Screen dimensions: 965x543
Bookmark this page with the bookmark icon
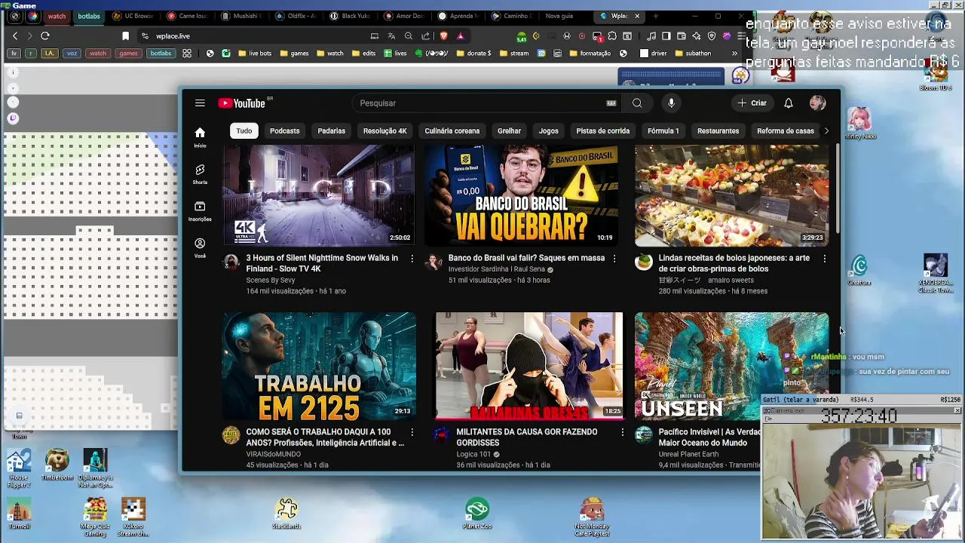coord(125,35)
